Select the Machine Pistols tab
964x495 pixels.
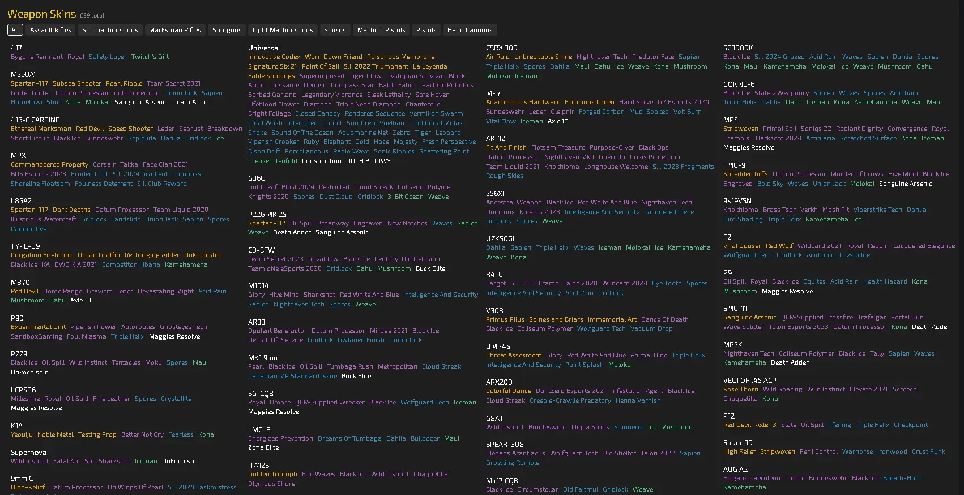point(381,30)
